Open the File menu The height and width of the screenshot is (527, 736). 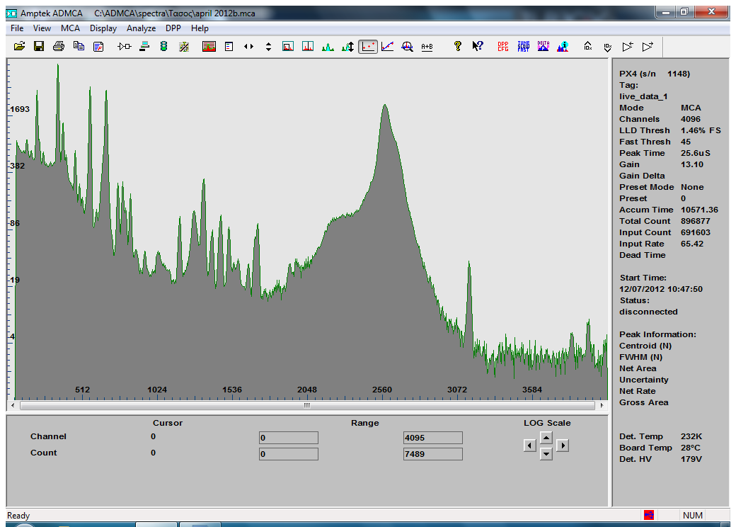[17, 28]
